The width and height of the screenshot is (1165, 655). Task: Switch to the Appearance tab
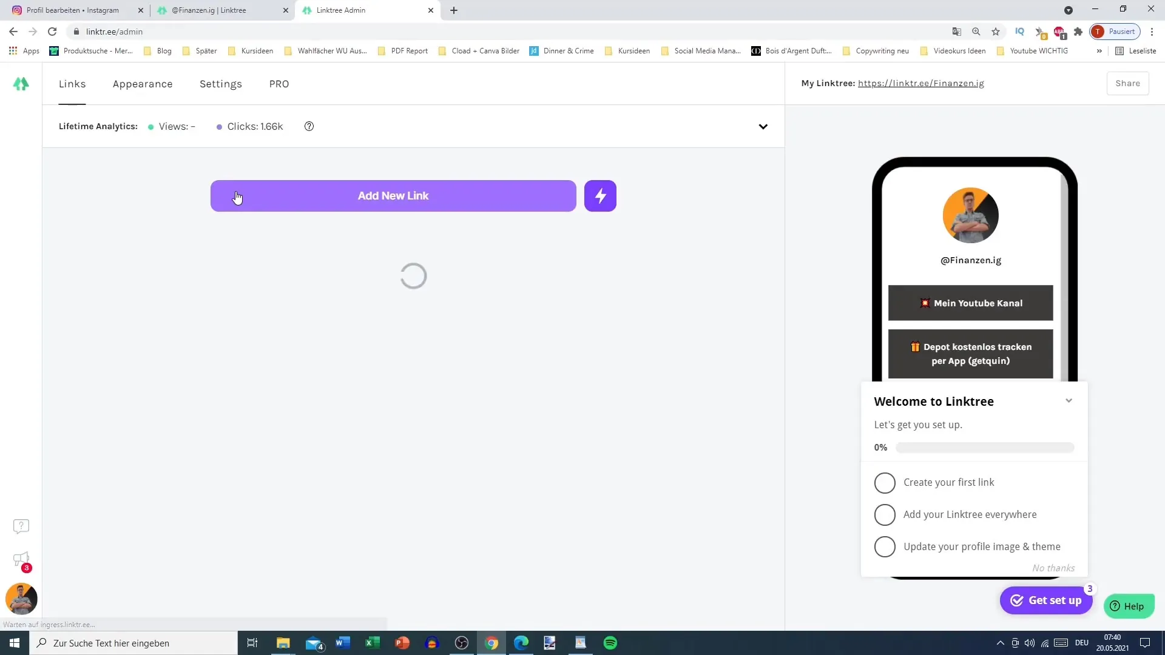point(143,84)
